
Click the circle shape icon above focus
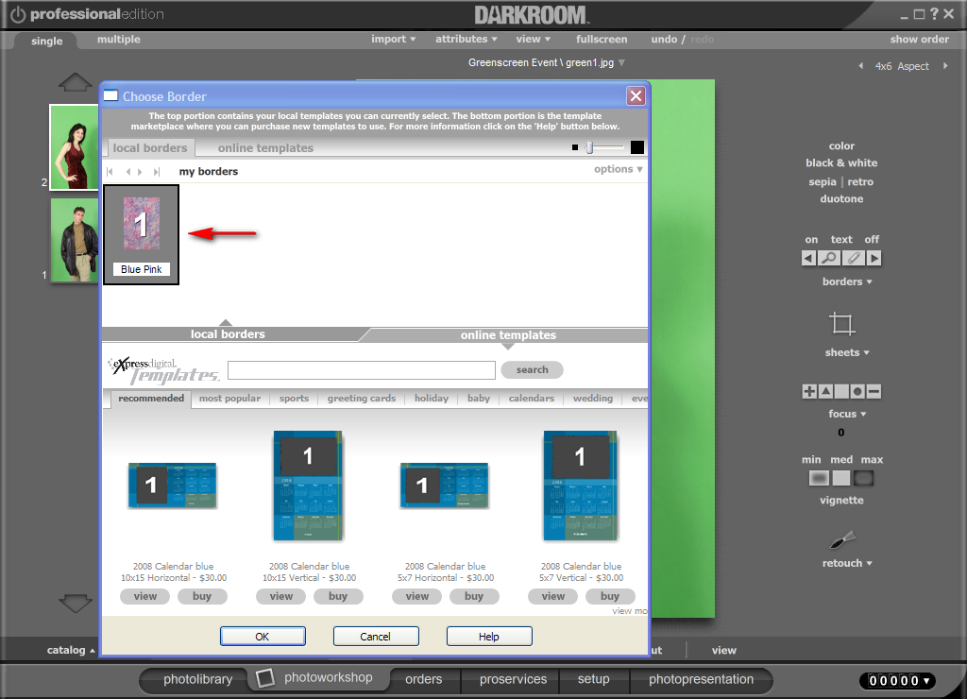(857, 391)
